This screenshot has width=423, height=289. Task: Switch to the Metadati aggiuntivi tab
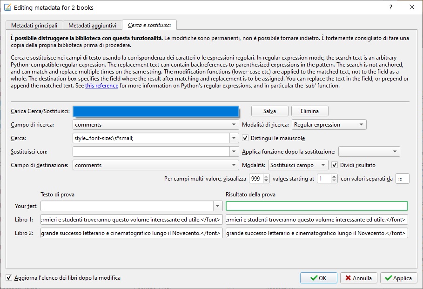(92, 26)
